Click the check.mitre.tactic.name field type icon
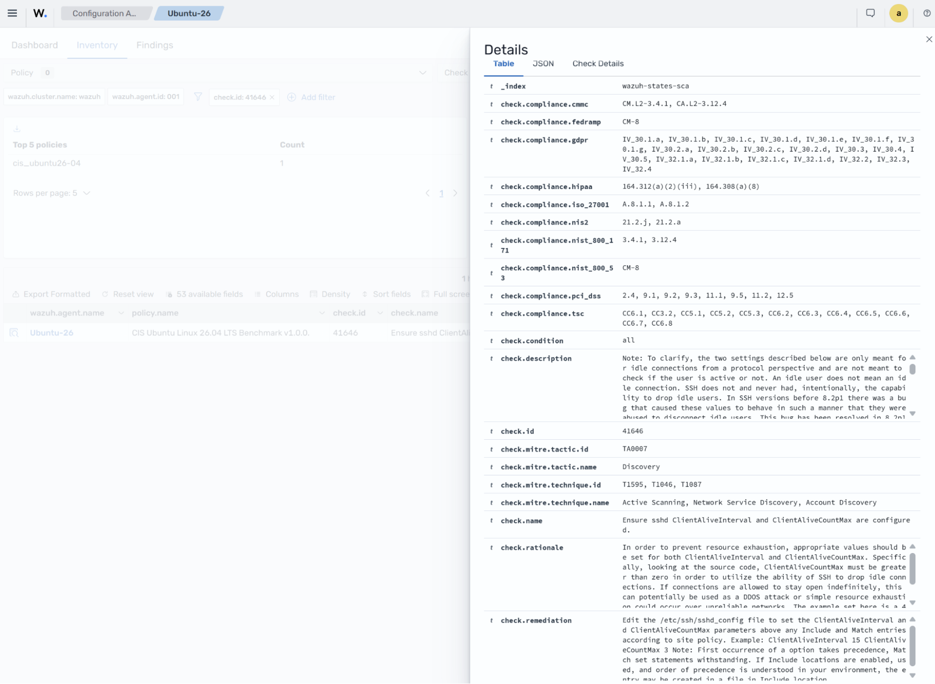 tap(491, 467)
